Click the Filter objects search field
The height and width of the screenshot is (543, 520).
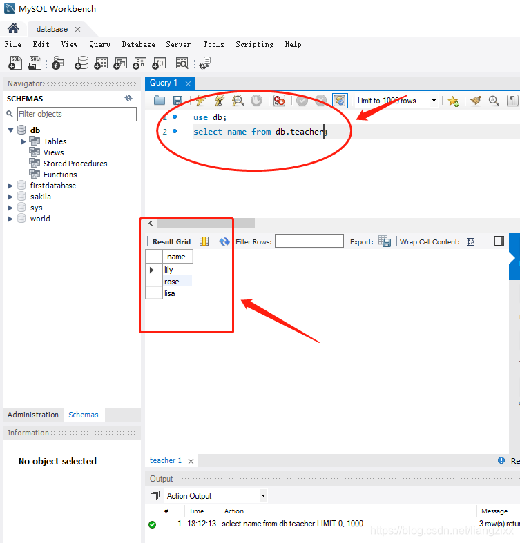click(x=77, y=114)
